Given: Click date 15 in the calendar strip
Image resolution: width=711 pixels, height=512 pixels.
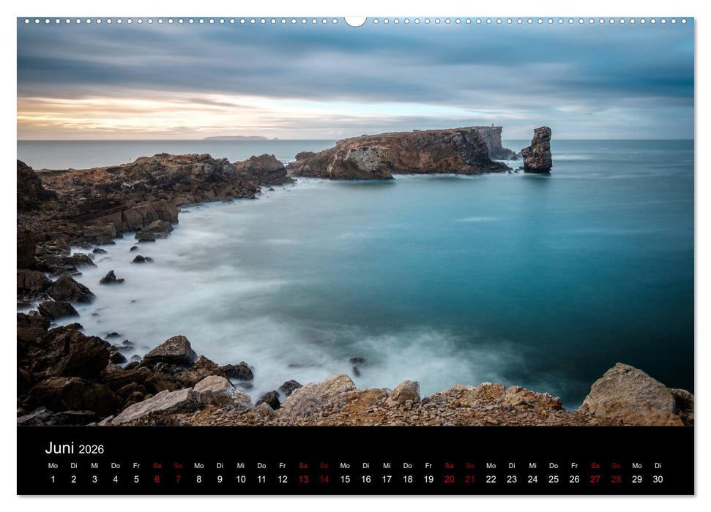Looking at the screenshot, I should (x=344, y=481).
